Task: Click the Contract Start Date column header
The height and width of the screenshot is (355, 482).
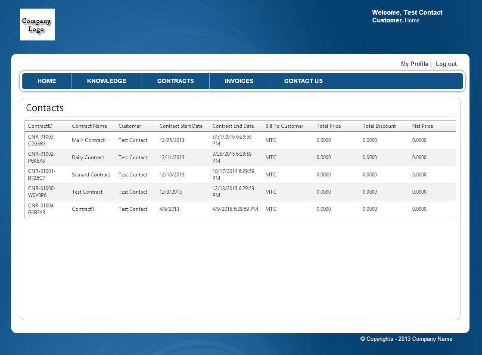Action: point(180,126)
